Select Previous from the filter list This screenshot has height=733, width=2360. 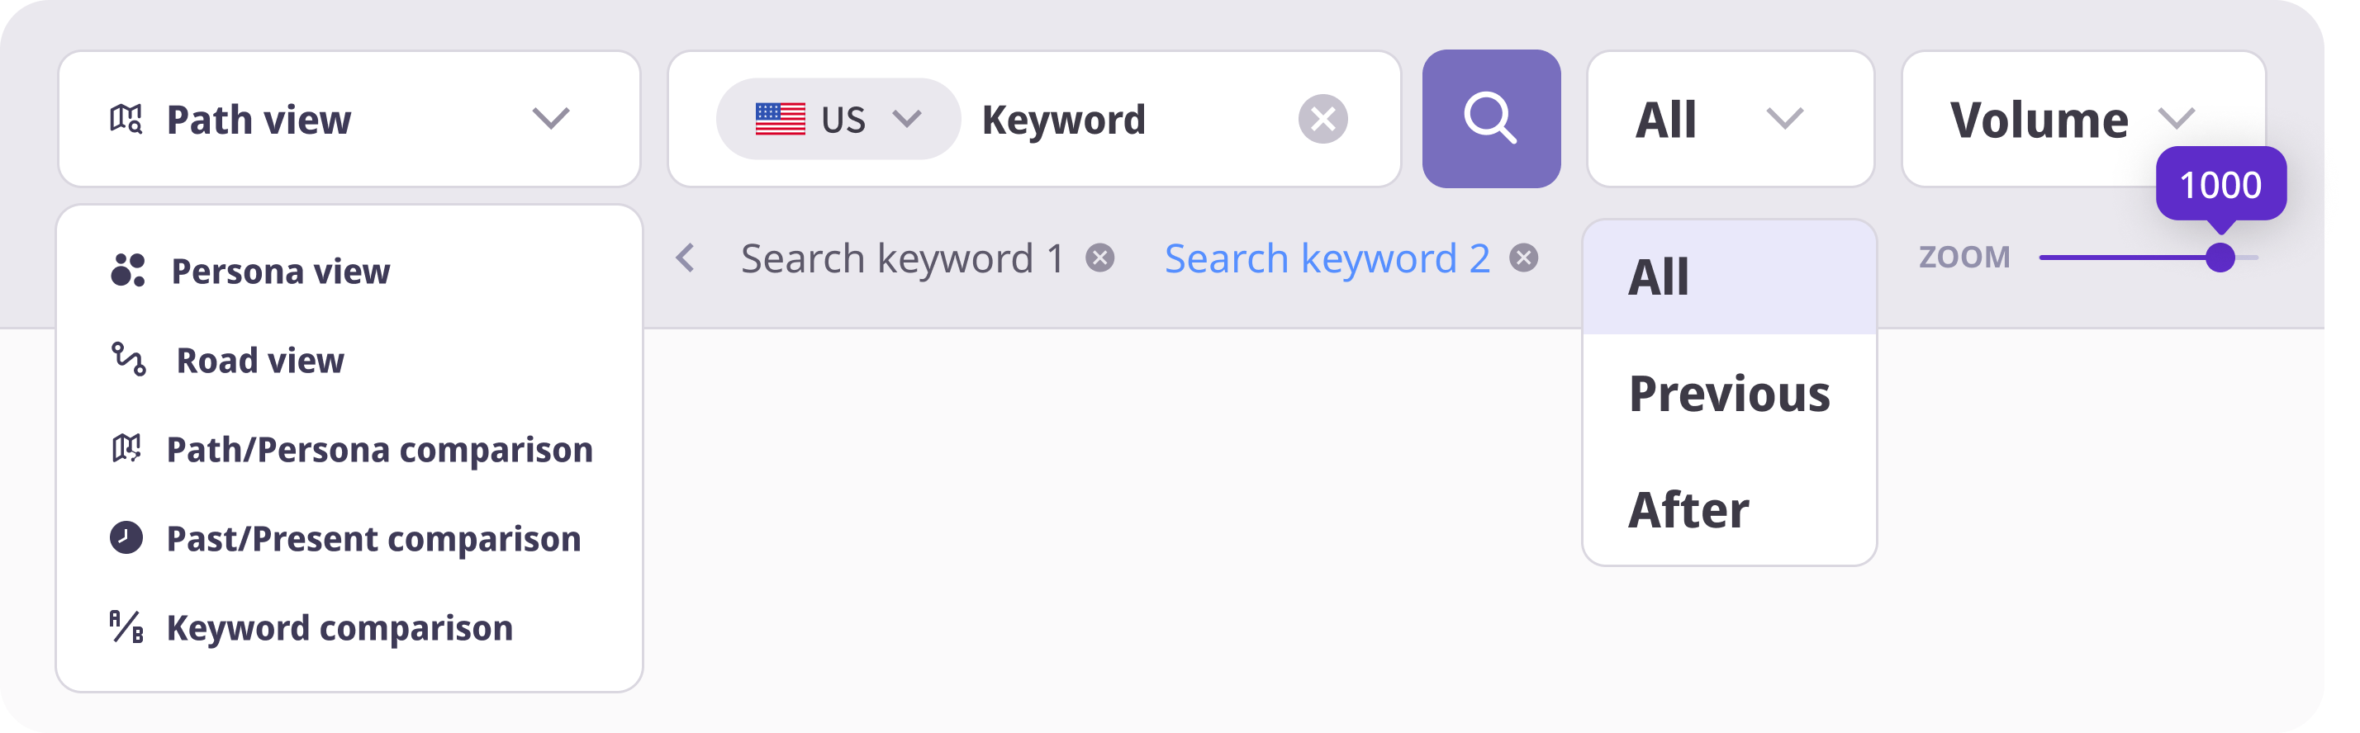[1729, 395]
